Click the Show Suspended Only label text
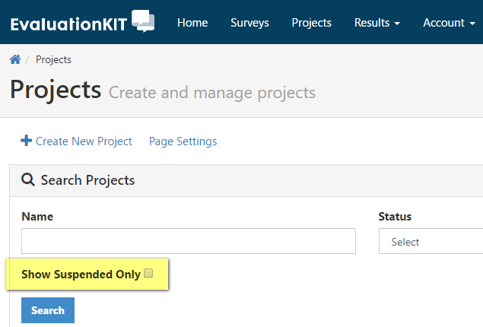483x327 pixels. (x=81, y=275)
